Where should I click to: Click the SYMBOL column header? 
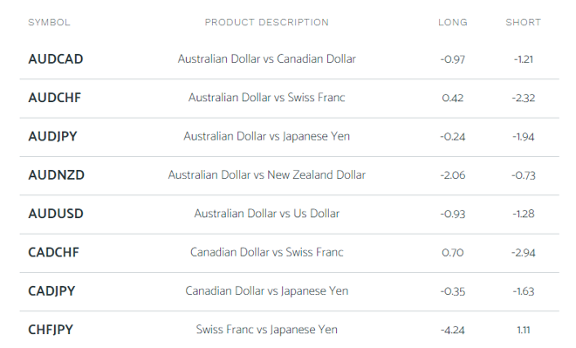tap(49, 23)
